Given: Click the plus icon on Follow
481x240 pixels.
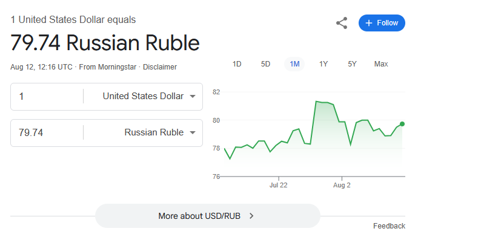Looking at the screenshot, I should pyautogui.click(x=369, y=23).
